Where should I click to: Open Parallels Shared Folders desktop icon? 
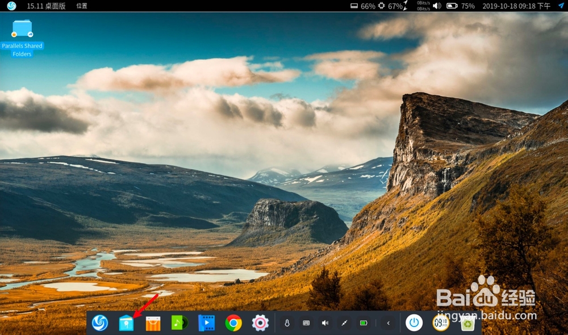coord(22,39)
